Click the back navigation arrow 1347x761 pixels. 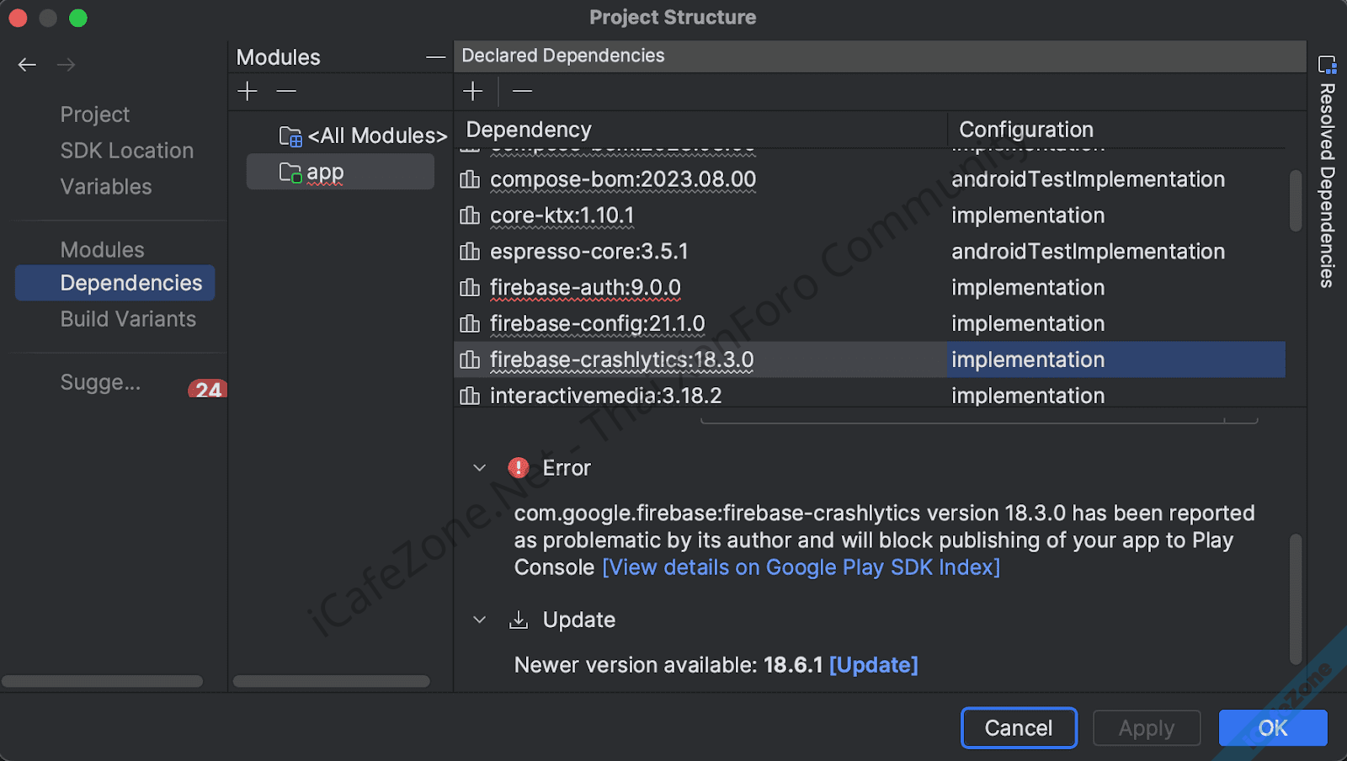pos(27,65)
